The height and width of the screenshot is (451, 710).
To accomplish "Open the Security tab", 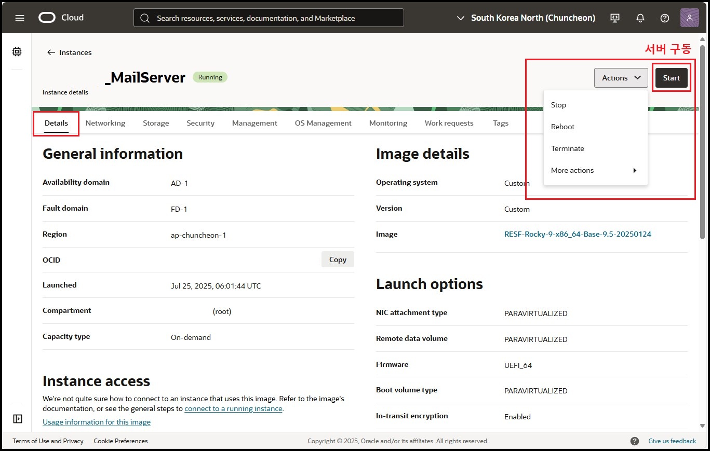I will pos(200,123).
